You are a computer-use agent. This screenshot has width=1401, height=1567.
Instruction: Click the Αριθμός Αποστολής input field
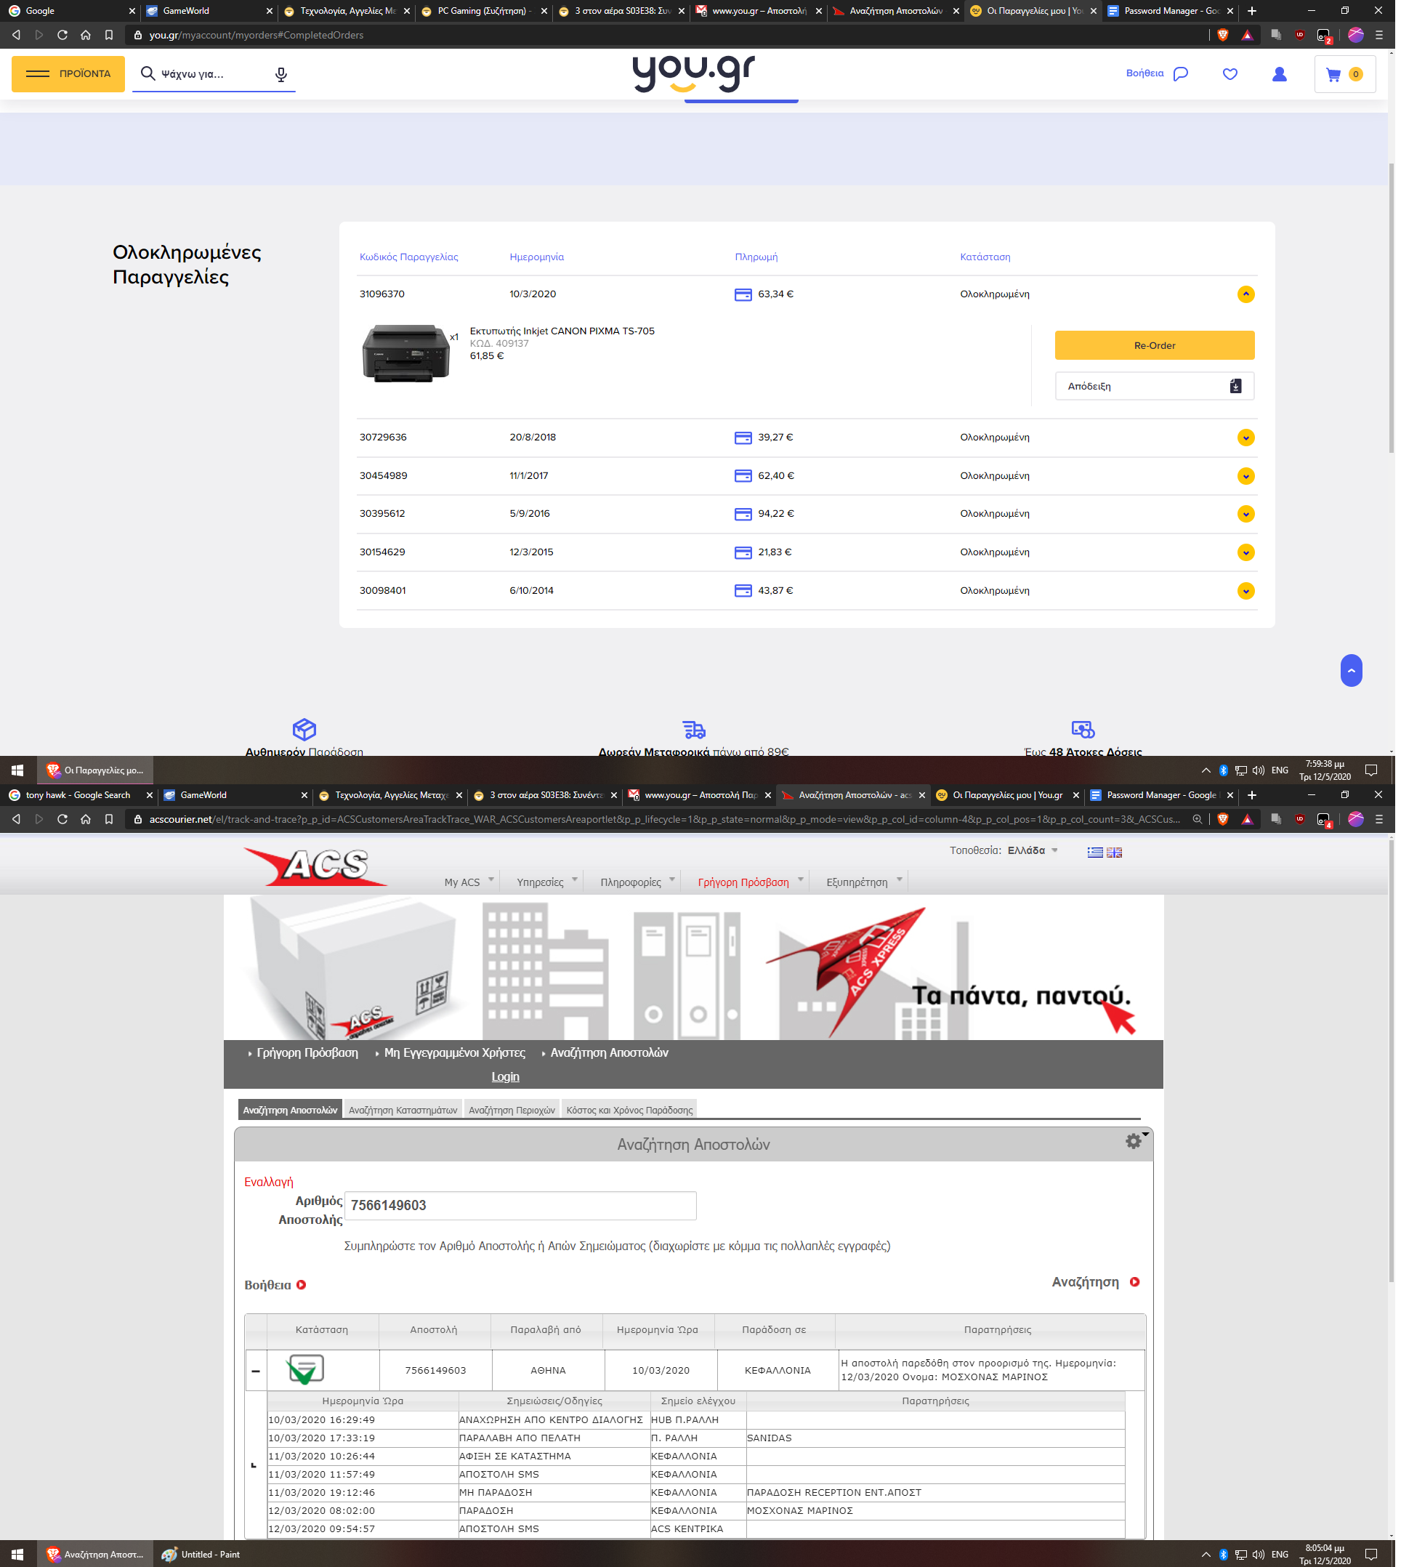[520, 1205]
